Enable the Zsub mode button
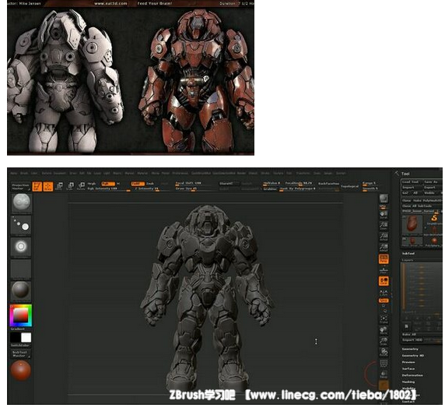This screenshot has height=408, width=445. (150, 184)
